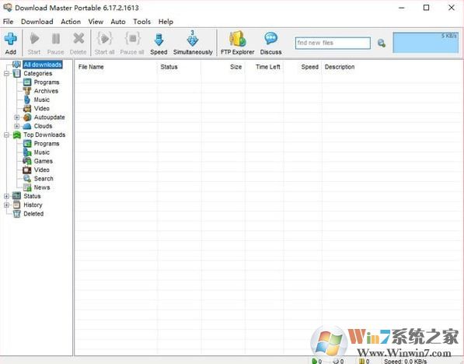Open the Download menu
The height and width of the screenshot is (364, 464).
[37, 22]
